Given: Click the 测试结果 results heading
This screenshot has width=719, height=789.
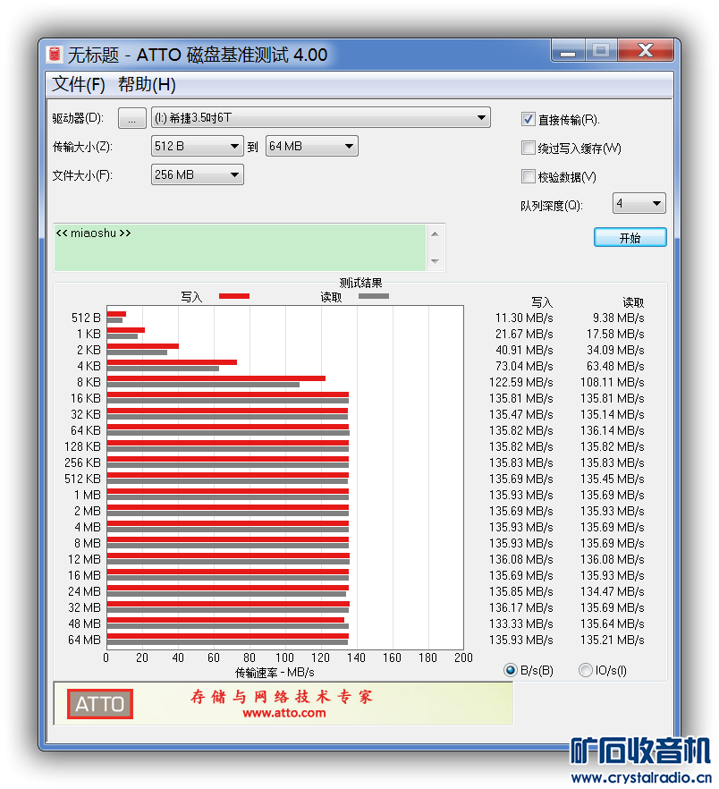Looking at the screenshot, I should click(x=360, y=283).
